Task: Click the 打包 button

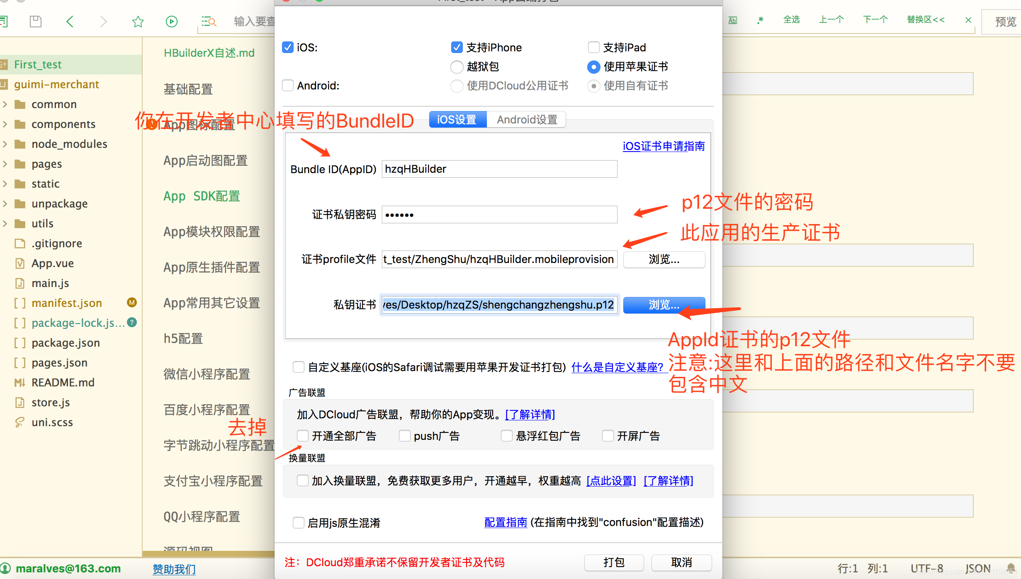Action: (x=614, y=562)
